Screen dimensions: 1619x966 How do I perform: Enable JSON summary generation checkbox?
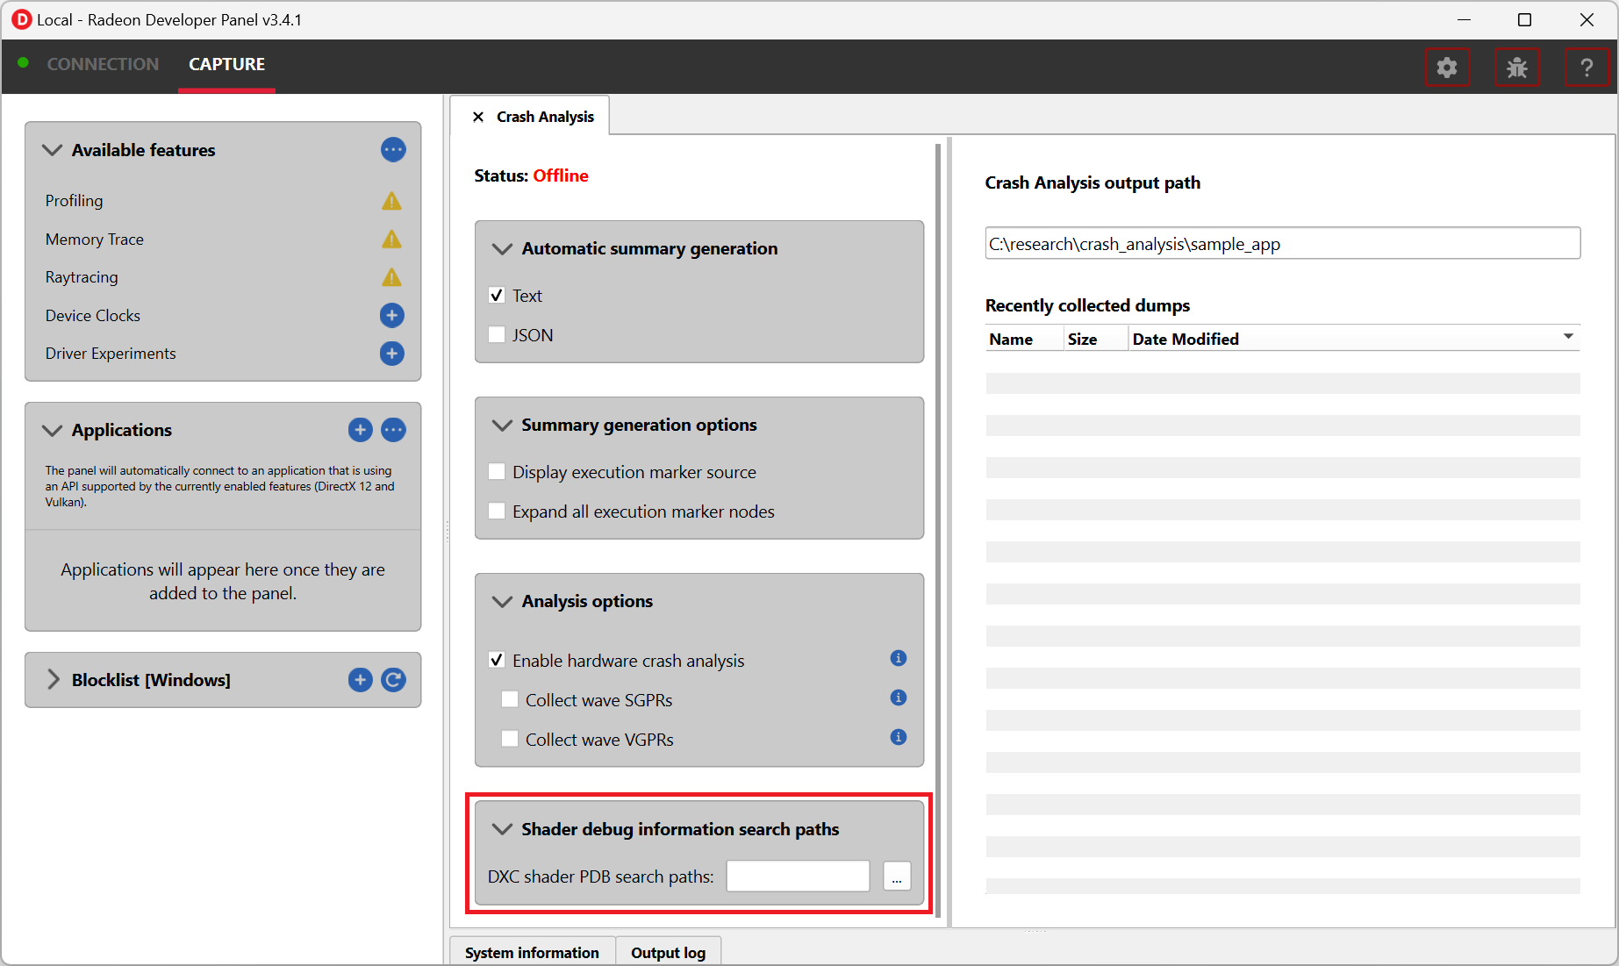click(497, 335)
